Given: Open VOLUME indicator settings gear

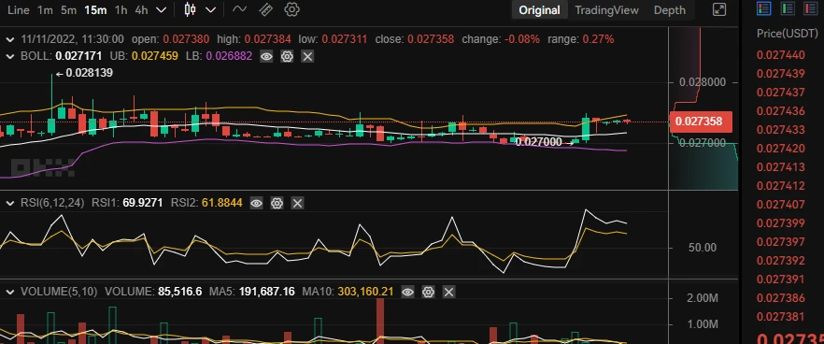Looking at the screenshot, I should pos(428,292).
